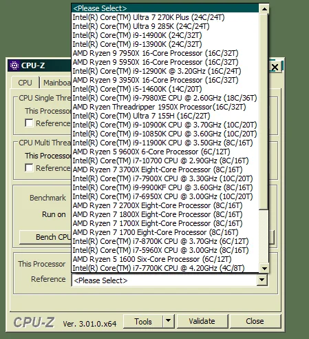
Task: Select Intel Core Ultra 9 285K
Action: coord(165,26)
